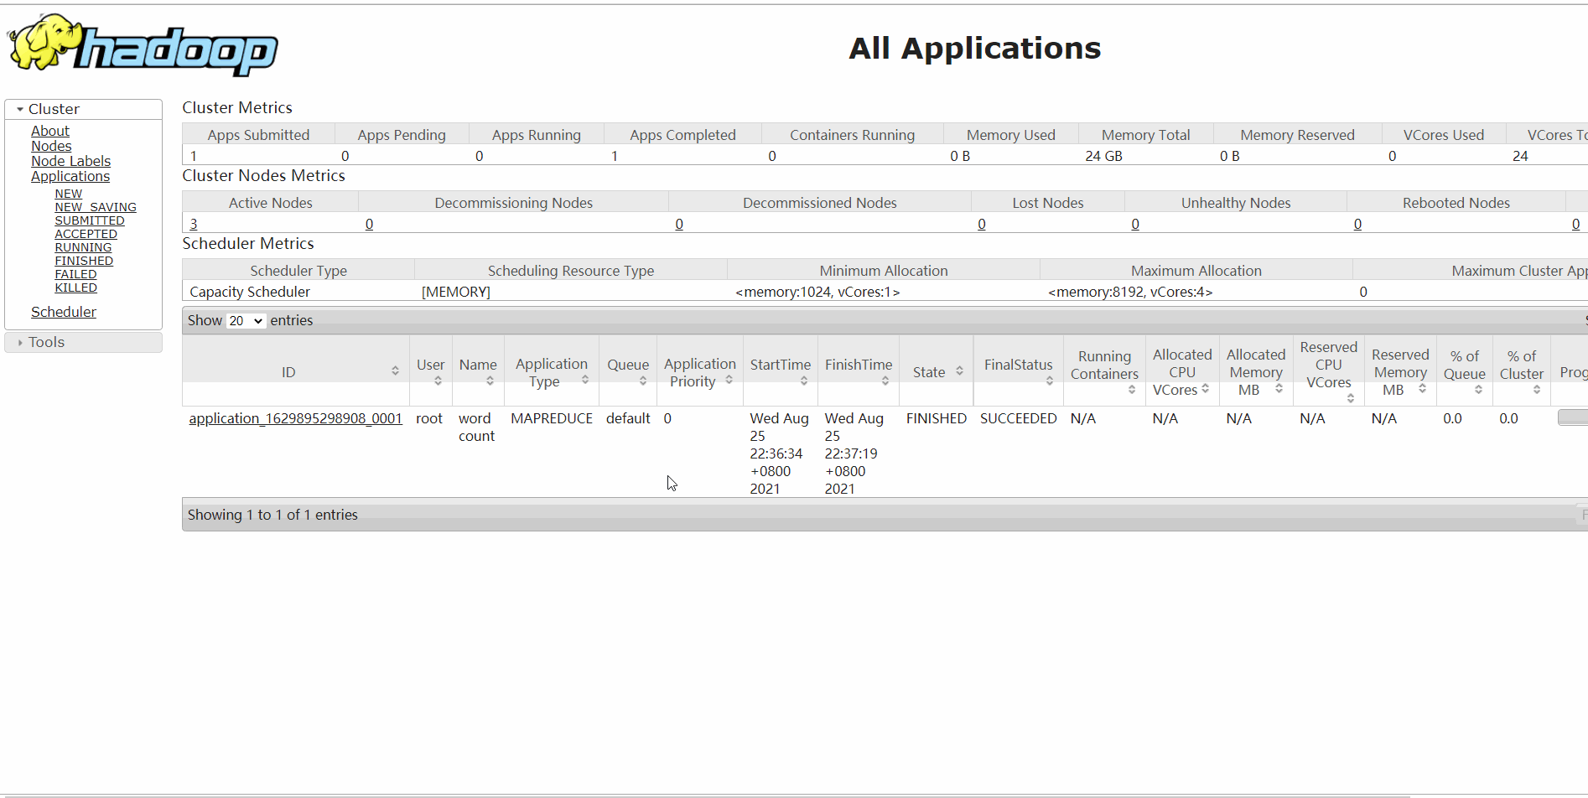
Task: Select the SUCCEEDED final status cell
Action: [x=1019, y=418]
